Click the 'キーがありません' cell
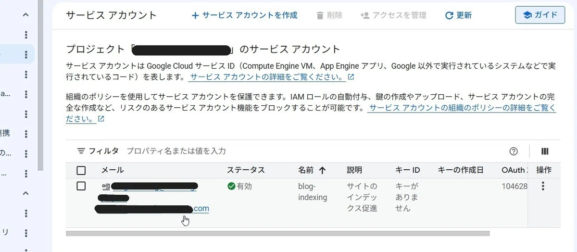 click(x=407, y=197)
